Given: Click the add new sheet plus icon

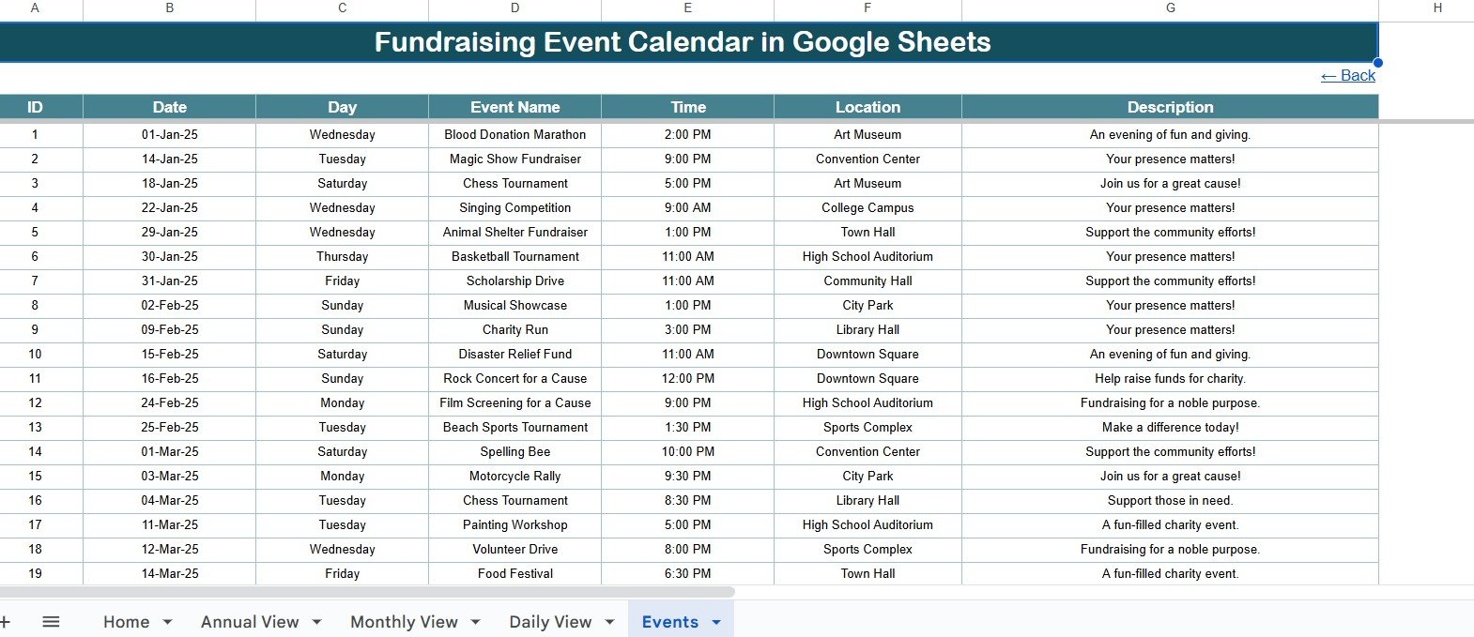Looking at the screenshot, I should click(5, 622).
